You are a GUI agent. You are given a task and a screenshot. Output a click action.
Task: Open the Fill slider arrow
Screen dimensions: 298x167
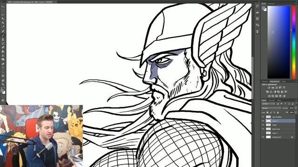point(296,112)
